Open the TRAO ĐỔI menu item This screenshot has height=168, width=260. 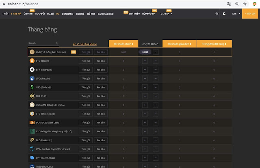(40, 14)
